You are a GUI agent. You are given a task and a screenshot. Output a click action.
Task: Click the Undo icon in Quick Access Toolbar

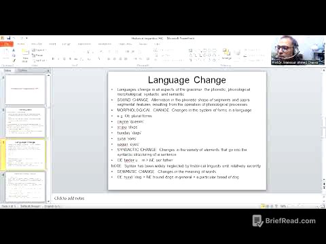[x=14, y=38]
